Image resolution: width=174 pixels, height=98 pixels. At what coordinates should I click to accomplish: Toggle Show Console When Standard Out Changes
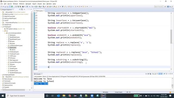point(160,74)
